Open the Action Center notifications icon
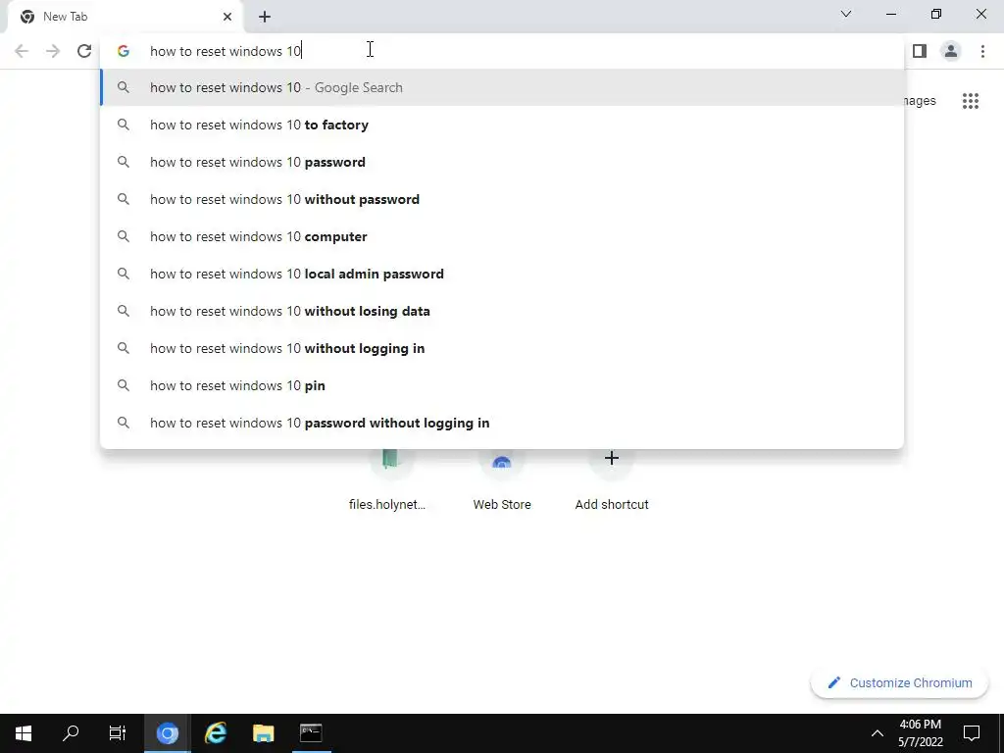This screenshot has width=1004, height=753. click(972, 733)
